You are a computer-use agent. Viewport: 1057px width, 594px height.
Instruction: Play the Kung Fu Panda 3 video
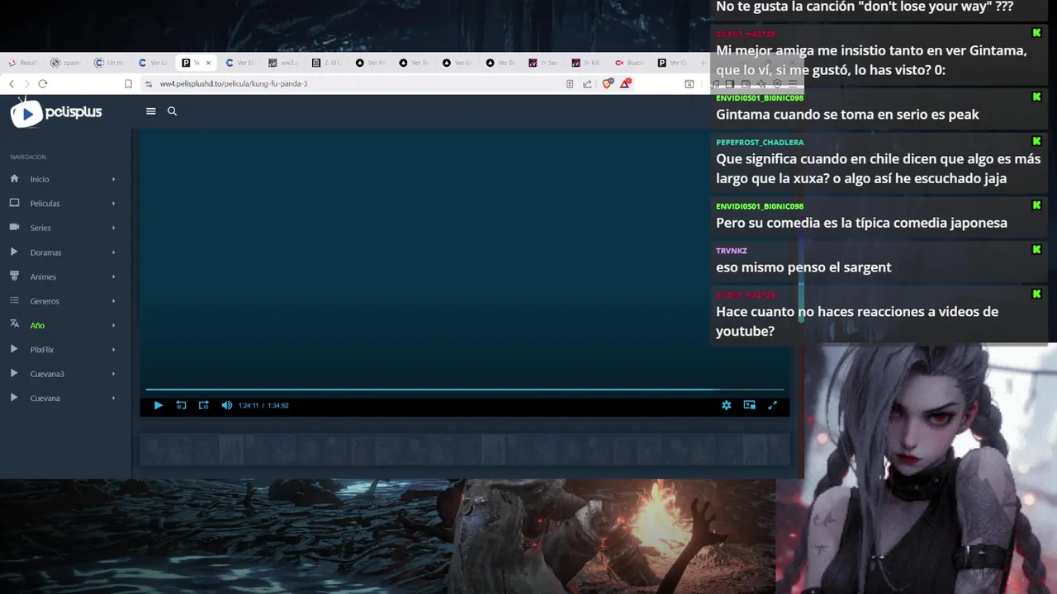(x=159, y=405)
